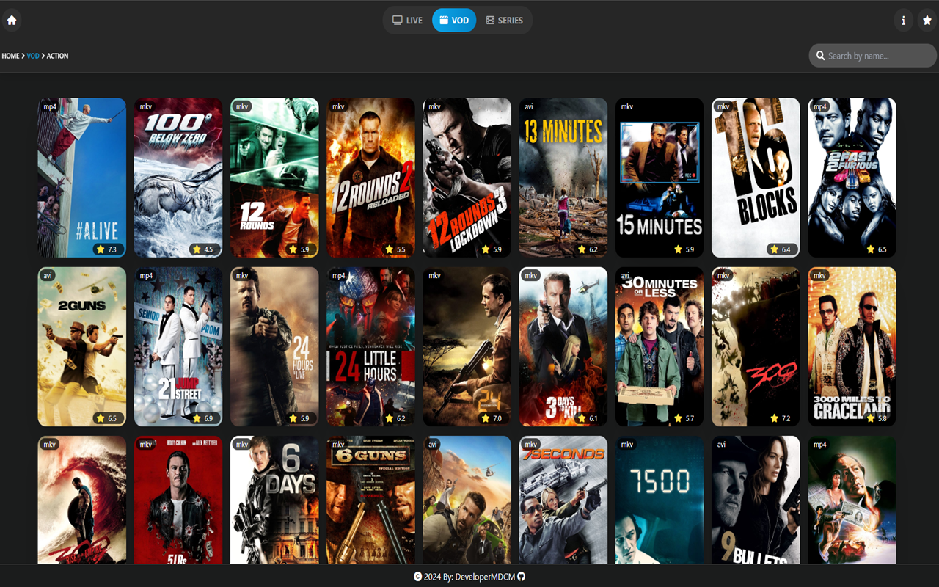This screenshot has height=587, width=939.
Task: Open the info icon button
Action: click(904, 21)
